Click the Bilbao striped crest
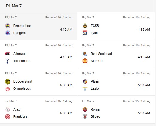 (85, 116)
